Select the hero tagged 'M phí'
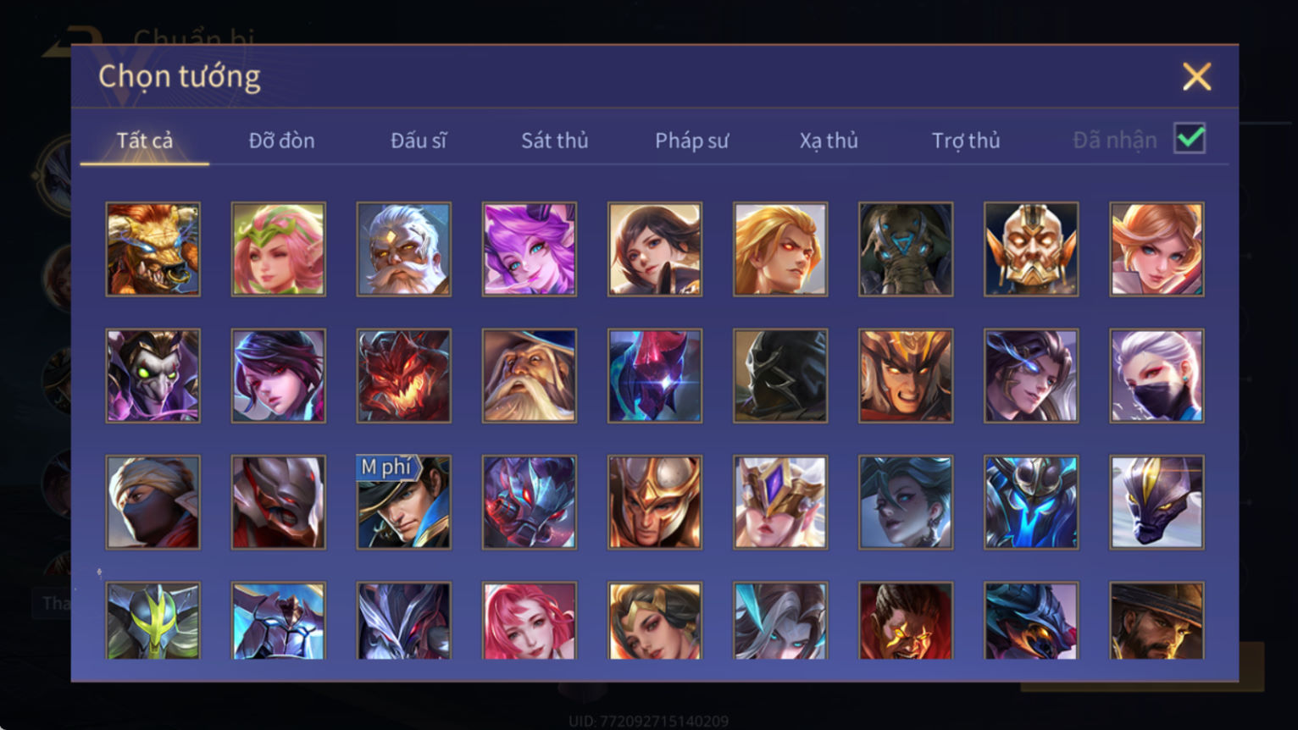 tap(404, 502)
